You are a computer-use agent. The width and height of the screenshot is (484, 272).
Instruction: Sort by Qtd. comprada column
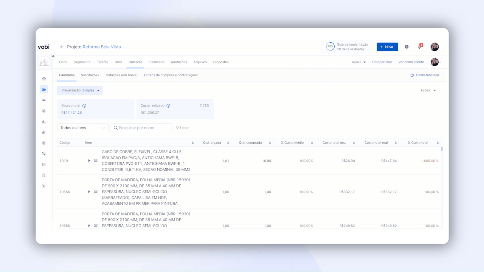coord(270,143)
